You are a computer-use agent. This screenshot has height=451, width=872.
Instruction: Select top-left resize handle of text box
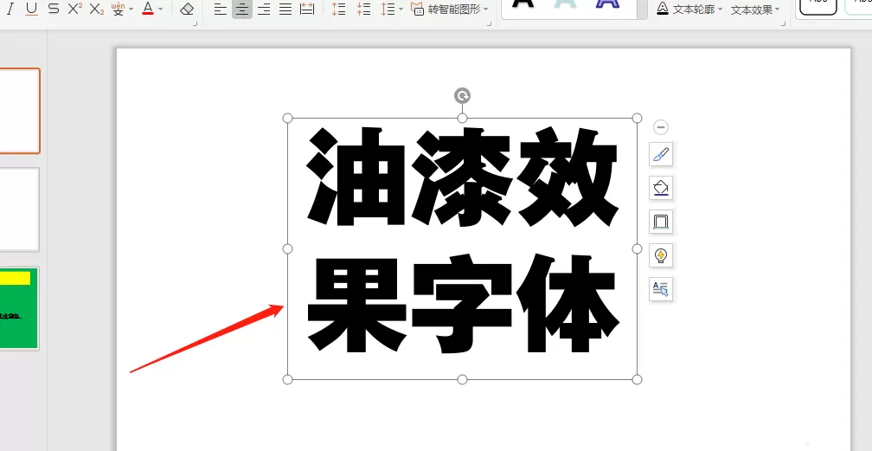coord(287,118)
